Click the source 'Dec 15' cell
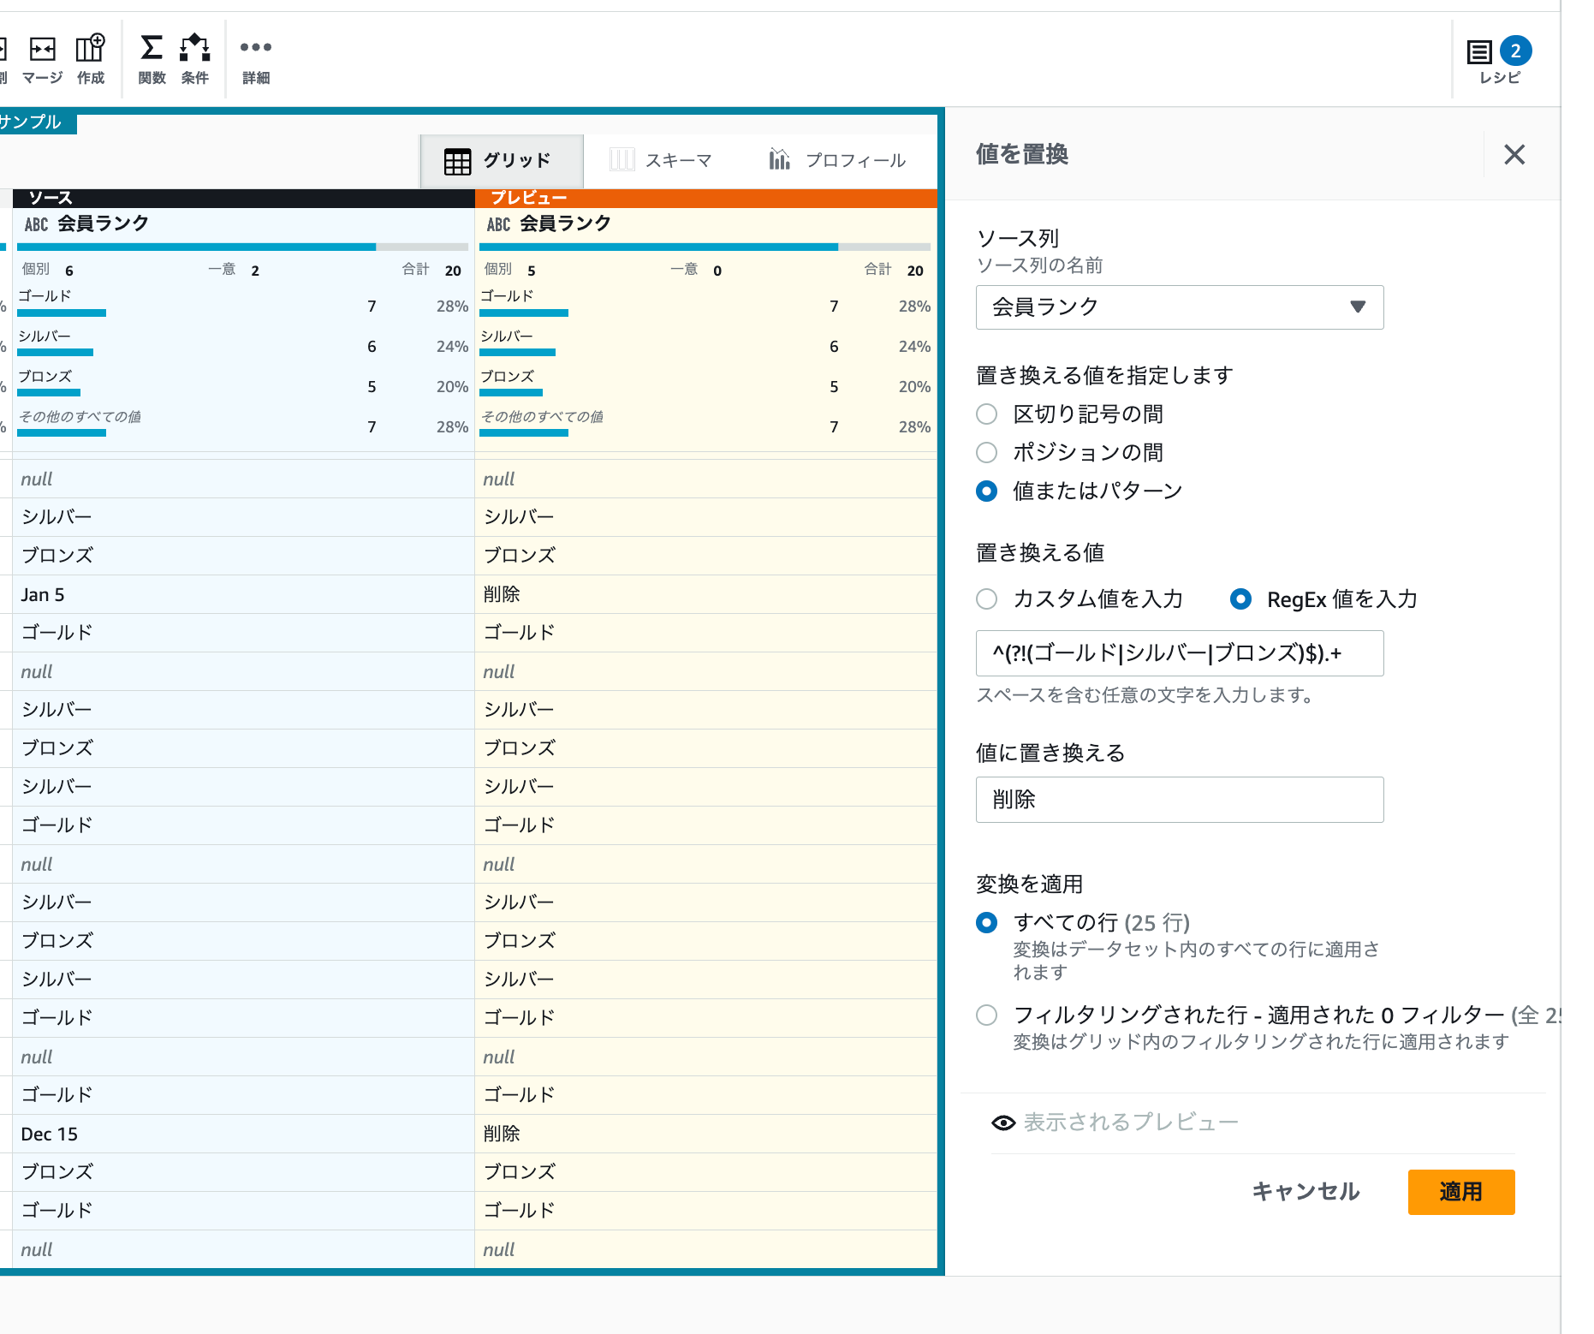1594x1334 pixels. (243, 1134)
